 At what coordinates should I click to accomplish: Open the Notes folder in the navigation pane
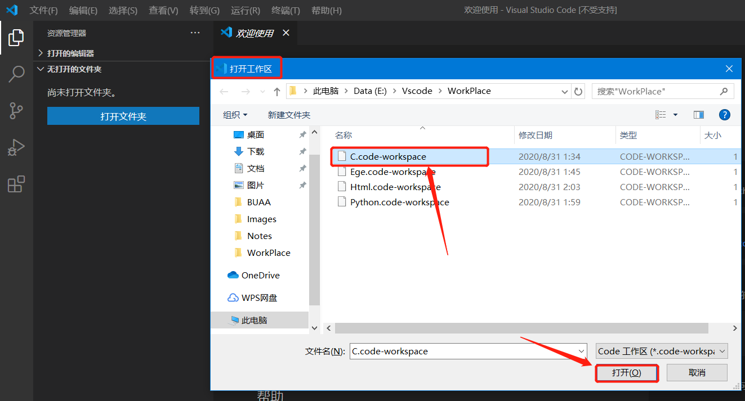pyautogui.click(x=259, y=236)
